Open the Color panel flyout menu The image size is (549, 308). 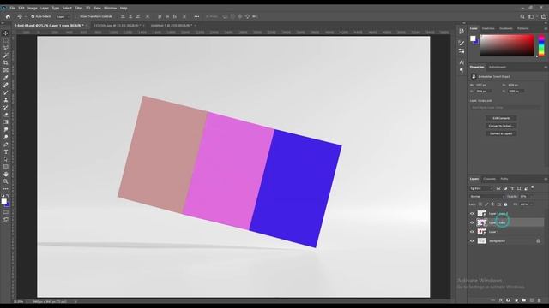coord(546,28)
